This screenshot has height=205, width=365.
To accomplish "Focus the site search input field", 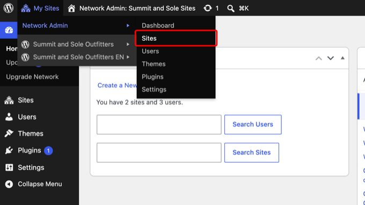I will (159, 152).
